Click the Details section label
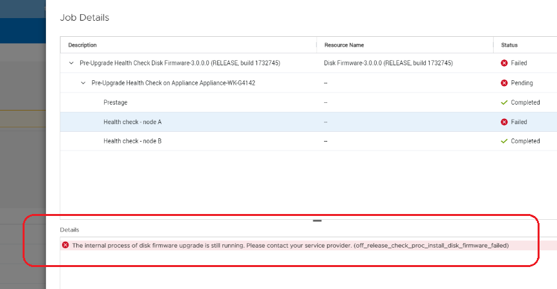The width and height of the screenshot is (557, 289). pos(69,230)
